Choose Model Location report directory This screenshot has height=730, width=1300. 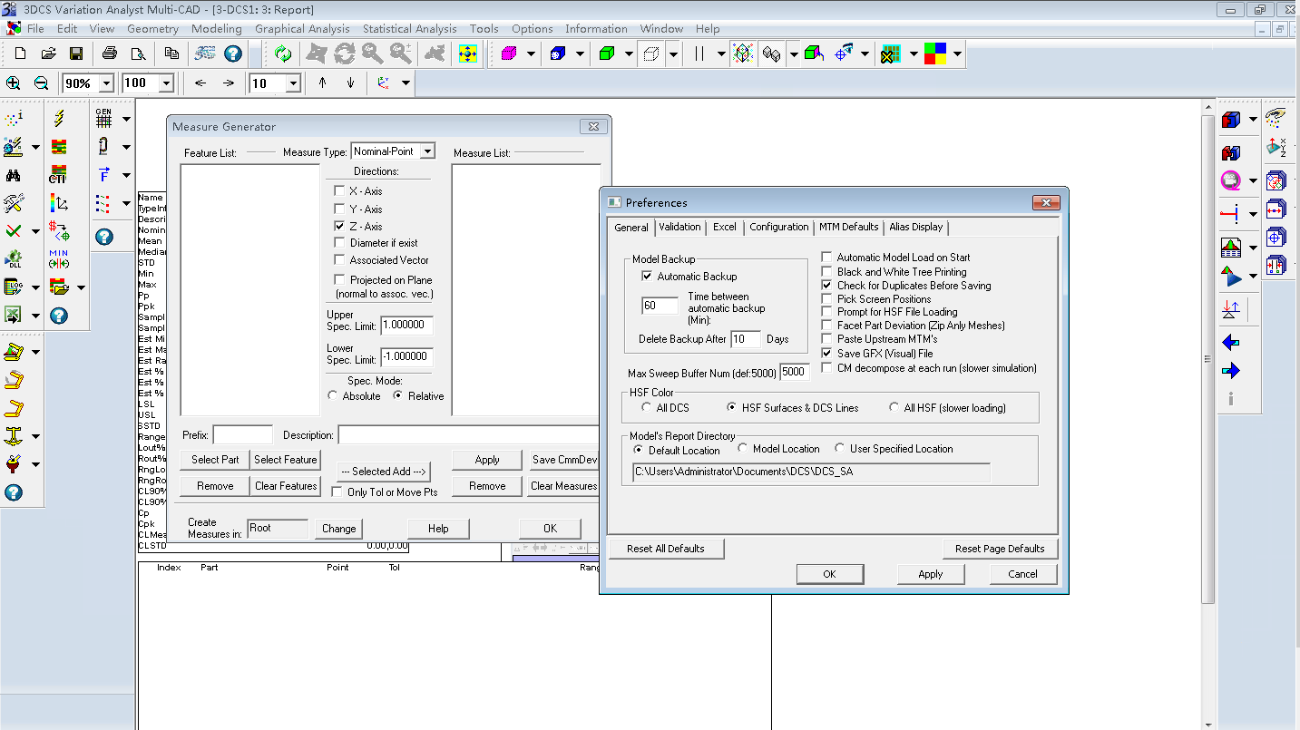743,449
